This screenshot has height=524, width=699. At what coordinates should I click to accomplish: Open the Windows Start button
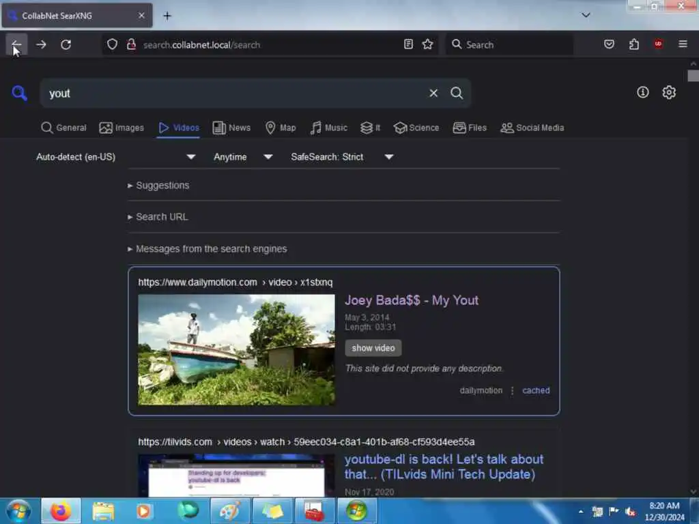pos(18,510)
